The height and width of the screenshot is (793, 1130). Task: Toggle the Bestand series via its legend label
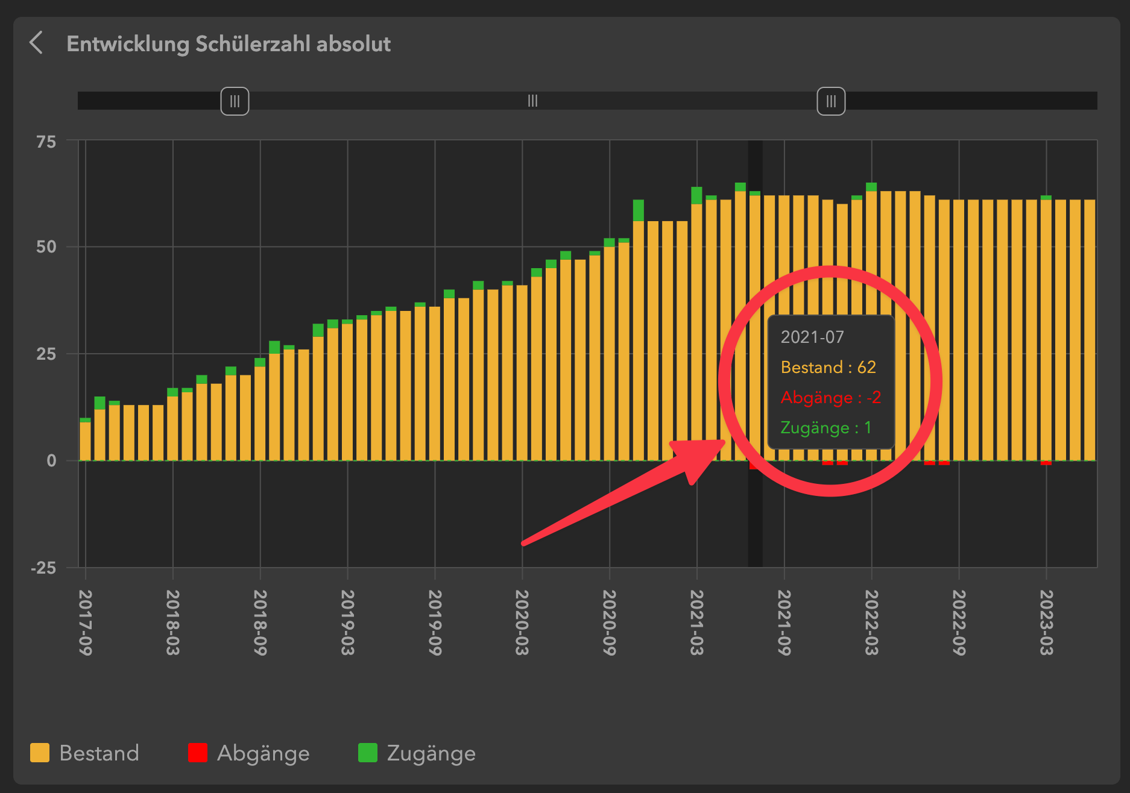point(99,753)
